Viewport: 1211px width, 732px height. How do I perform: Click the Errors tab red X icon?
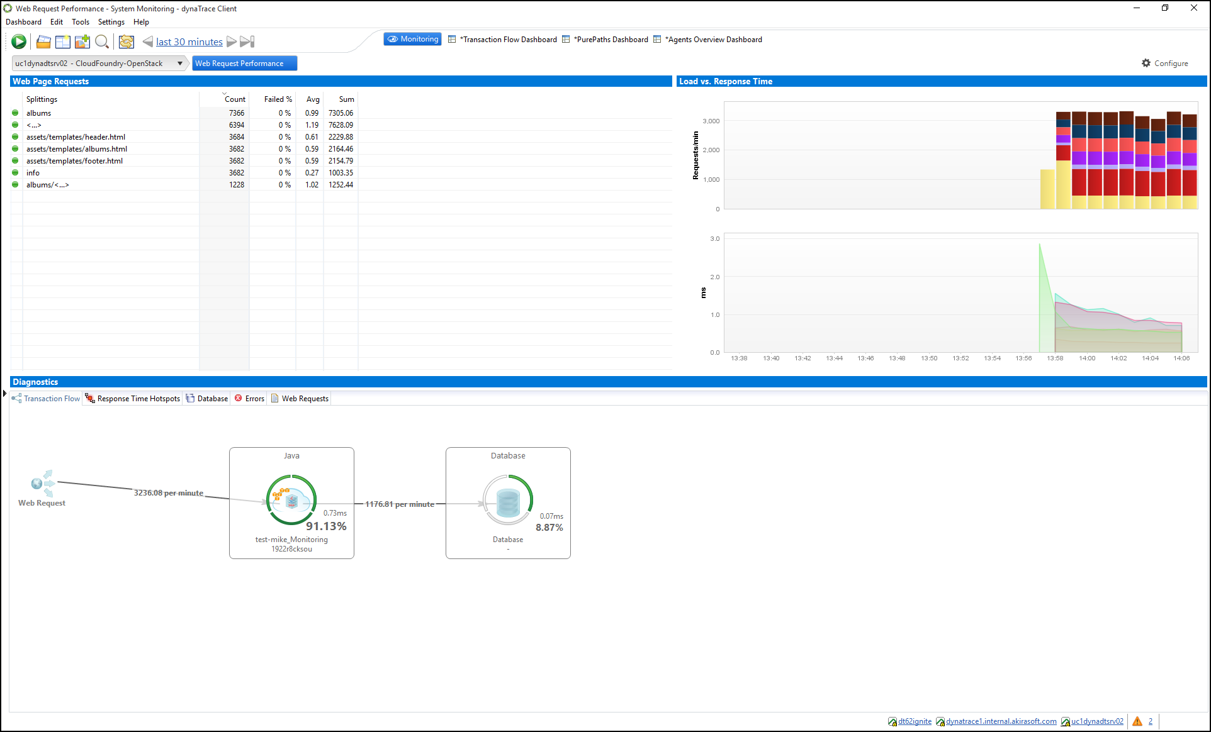tap(239, 398)
